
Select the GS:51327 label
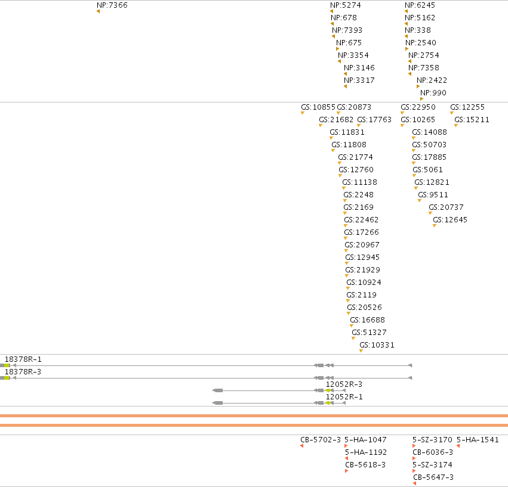pyautogui.click(x=369, y=333)
